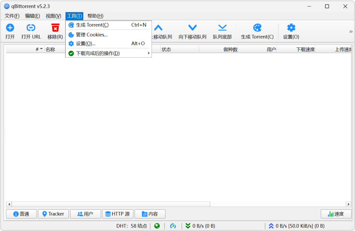Viewport: 355px width, 231px height.
Task: Open the 文件(F) menu
Action: (12, 16)
